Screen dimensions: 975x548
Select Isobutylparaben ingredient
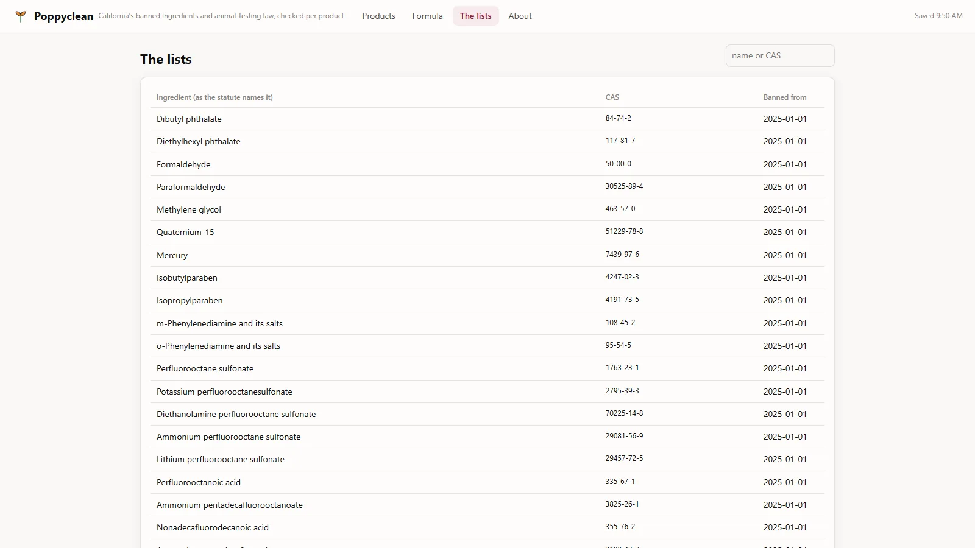[187, 278]
